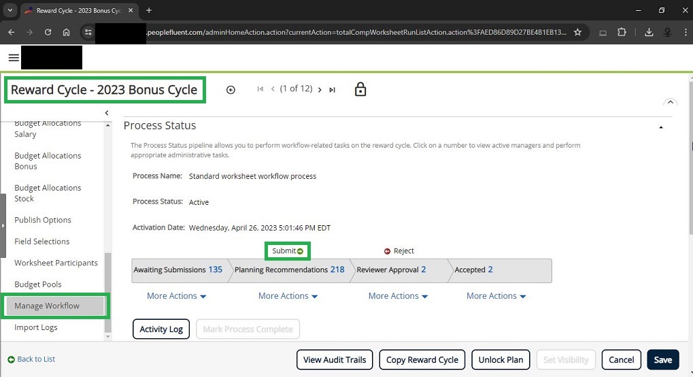This screenshot has width=693, height=377.
Task: Go to previous reward cycle record
Action: (x=273, y=89)
